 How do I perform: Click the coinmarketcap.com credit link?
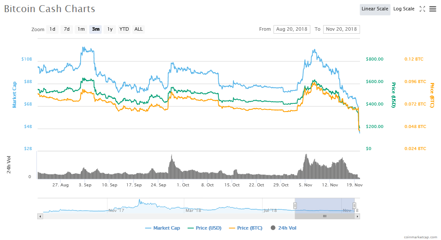click(x=420, y=237)
